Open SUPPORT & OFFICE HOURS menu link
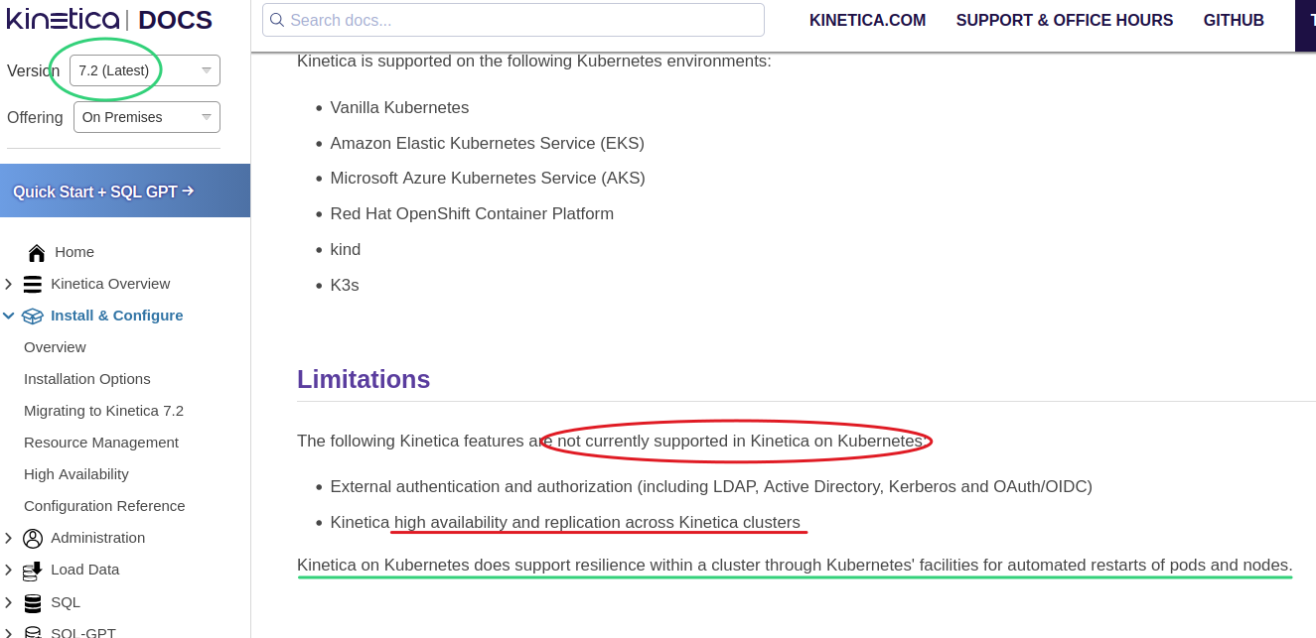Screen dimensions: 1316x638 pos(1065,20)
